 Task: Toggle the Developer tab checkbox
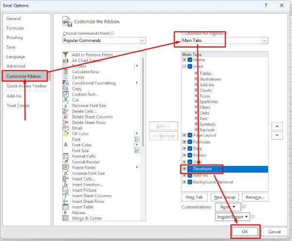[190, 169]
